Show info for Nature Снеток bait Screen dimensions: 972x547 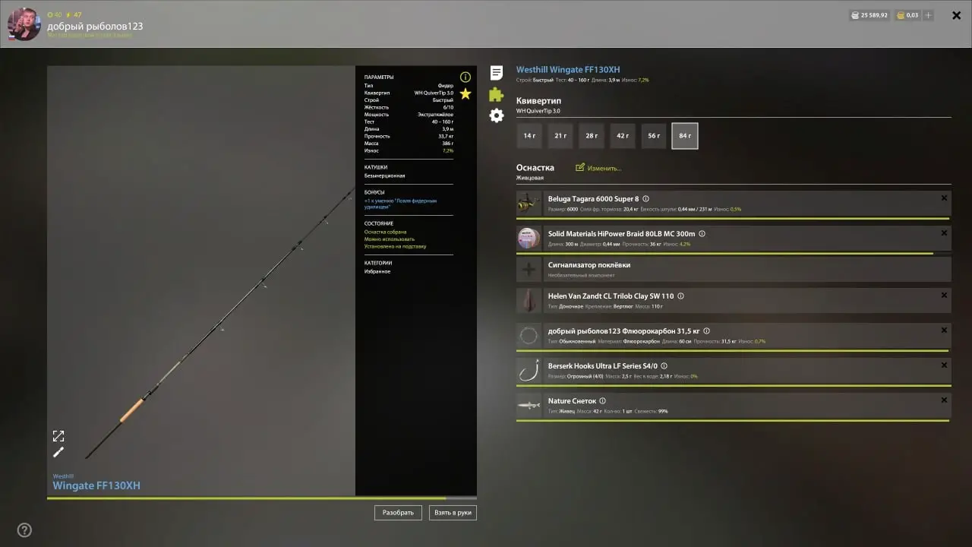602,401
